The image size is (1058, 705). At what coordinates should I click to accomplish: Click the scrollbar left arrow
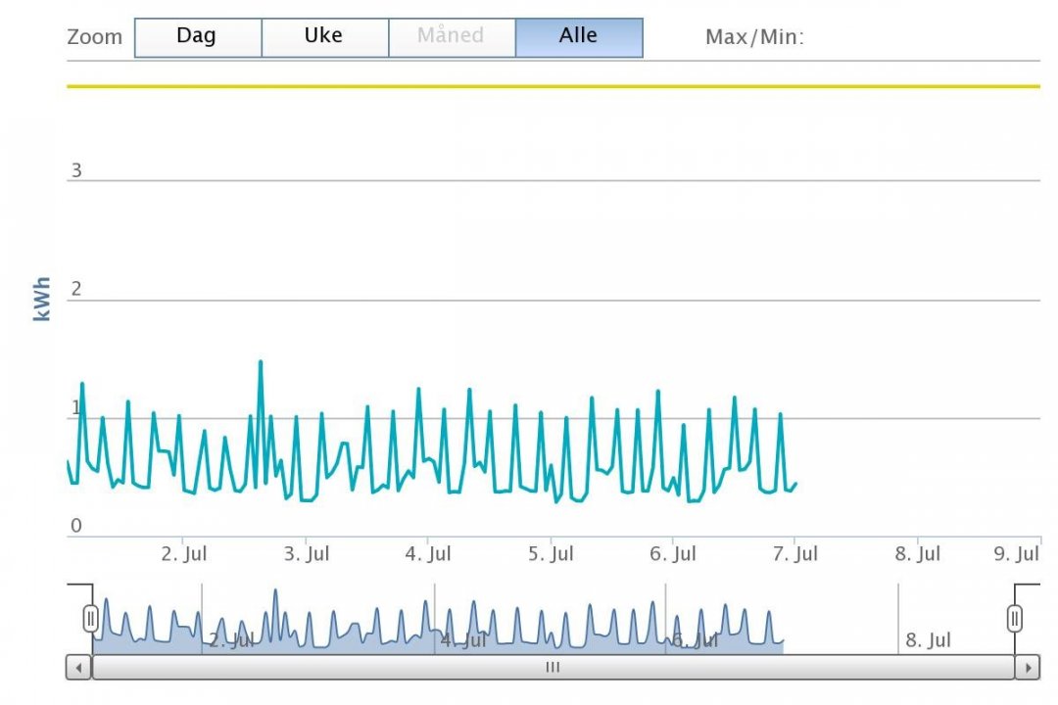click(78, 668)
